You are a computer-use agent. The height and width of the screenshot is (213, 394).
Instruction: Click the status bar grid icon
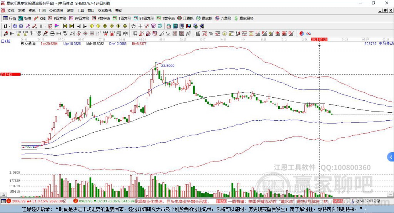click(x=3, y=201)
